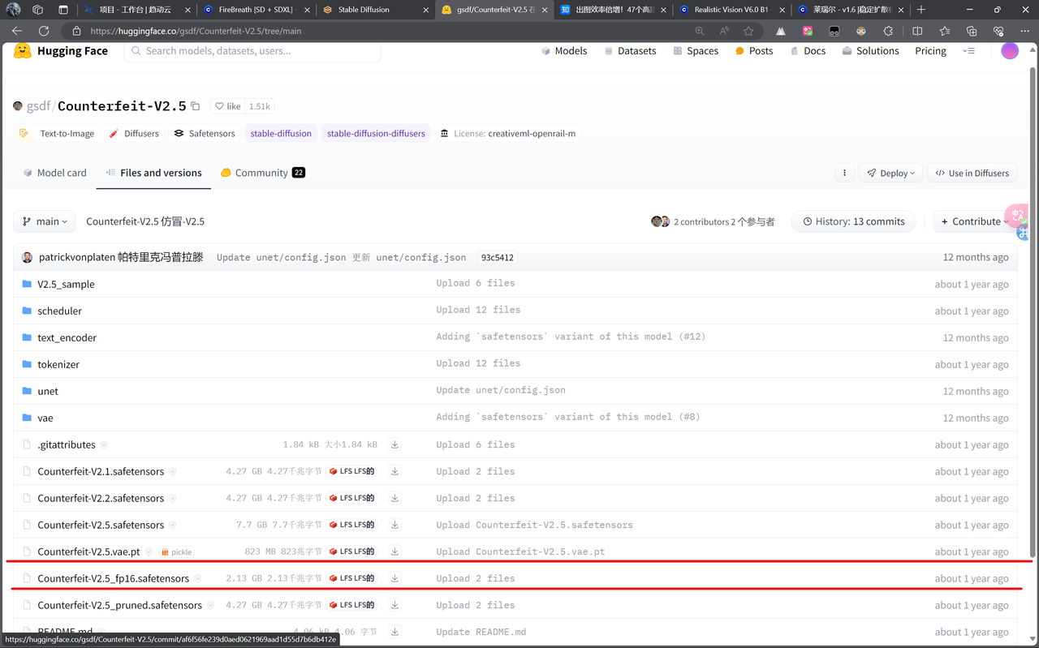The height and width of the screenshot is (648, 1039).
Task: Click the stable-diffusion tag
Action: tap(281, 133)
